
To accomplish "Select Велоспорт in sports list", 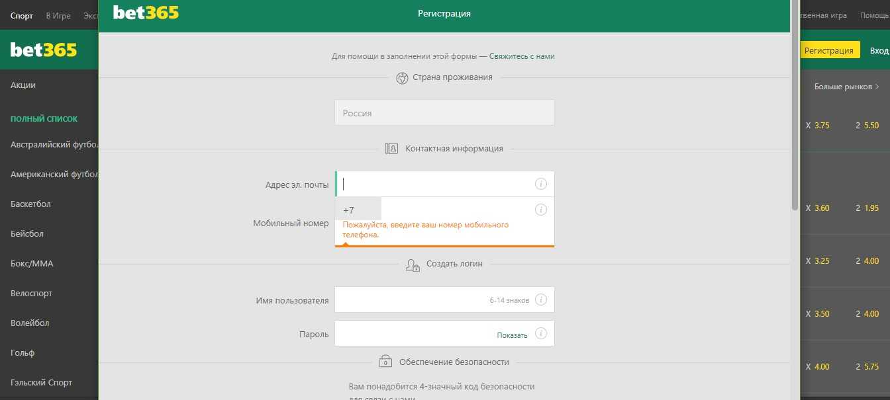I will coord(31,293).
